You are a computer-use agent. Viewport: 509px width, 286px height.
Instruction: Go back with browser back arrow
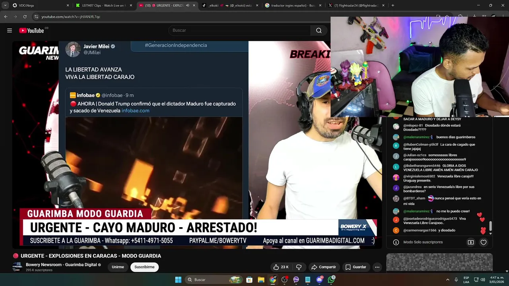click(x=6, y=17)
